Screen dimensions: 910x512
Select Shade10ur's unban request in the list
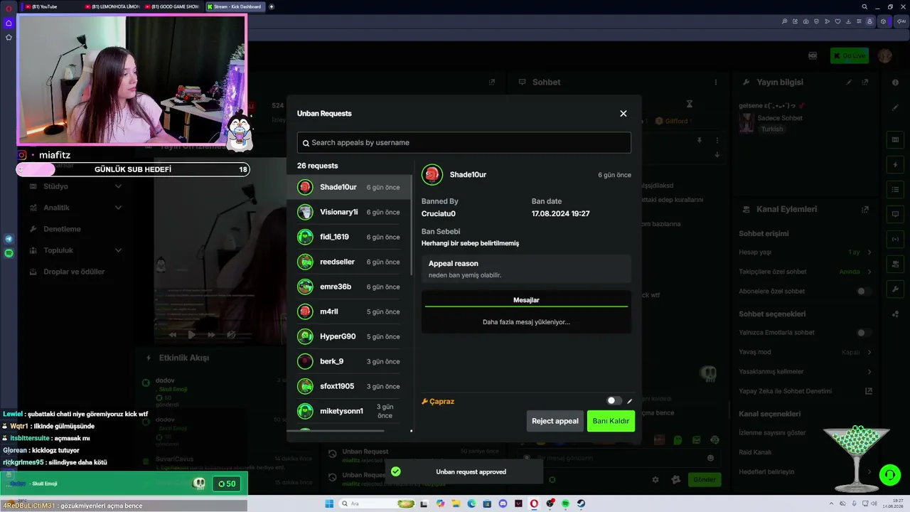pos(348,187)
